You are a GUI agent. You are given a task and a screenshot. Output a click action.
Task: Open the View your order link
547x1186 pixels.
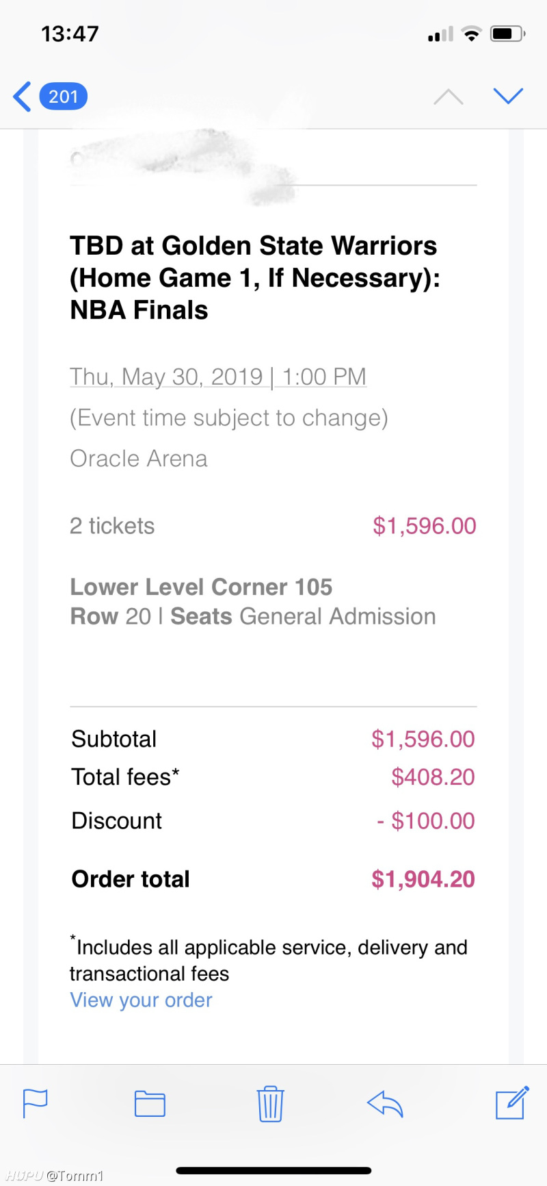coord(141,1000)
